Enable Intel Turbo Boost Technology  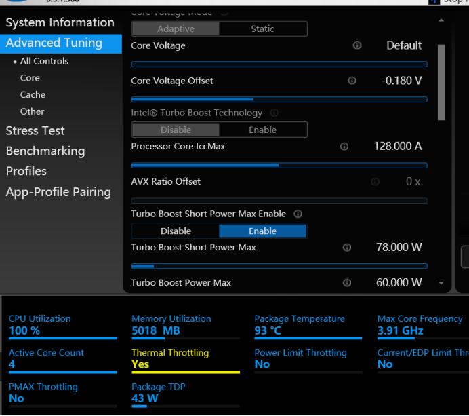[262, 130]
